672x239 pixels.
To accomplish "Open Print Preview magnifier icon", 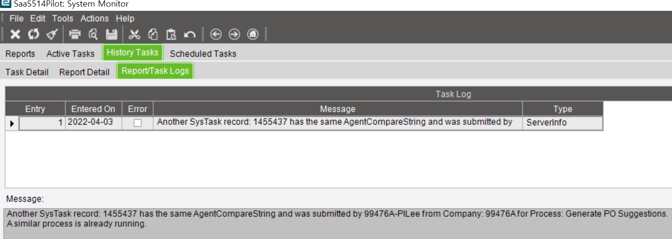I will click(x=93, y=34).
